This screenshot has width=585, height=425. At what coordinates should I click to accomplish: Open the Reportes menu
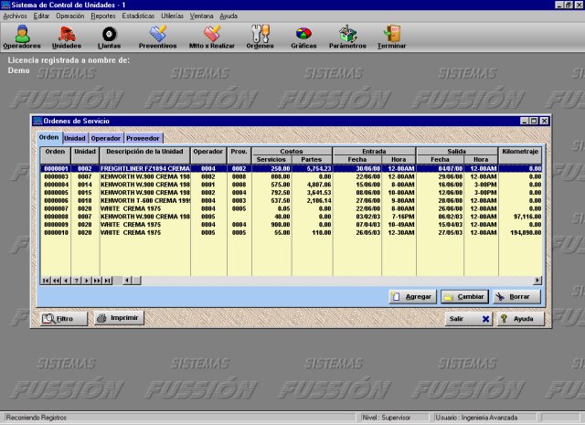tap(103, 16)
